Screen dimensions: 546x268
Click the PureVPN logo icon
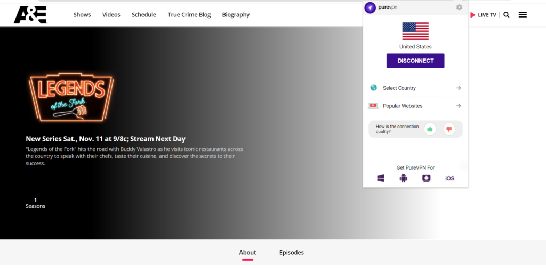tap(370, 7)
